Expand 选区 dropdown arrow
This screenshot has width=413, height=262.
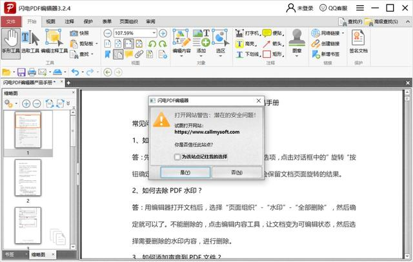coord(221,56)
